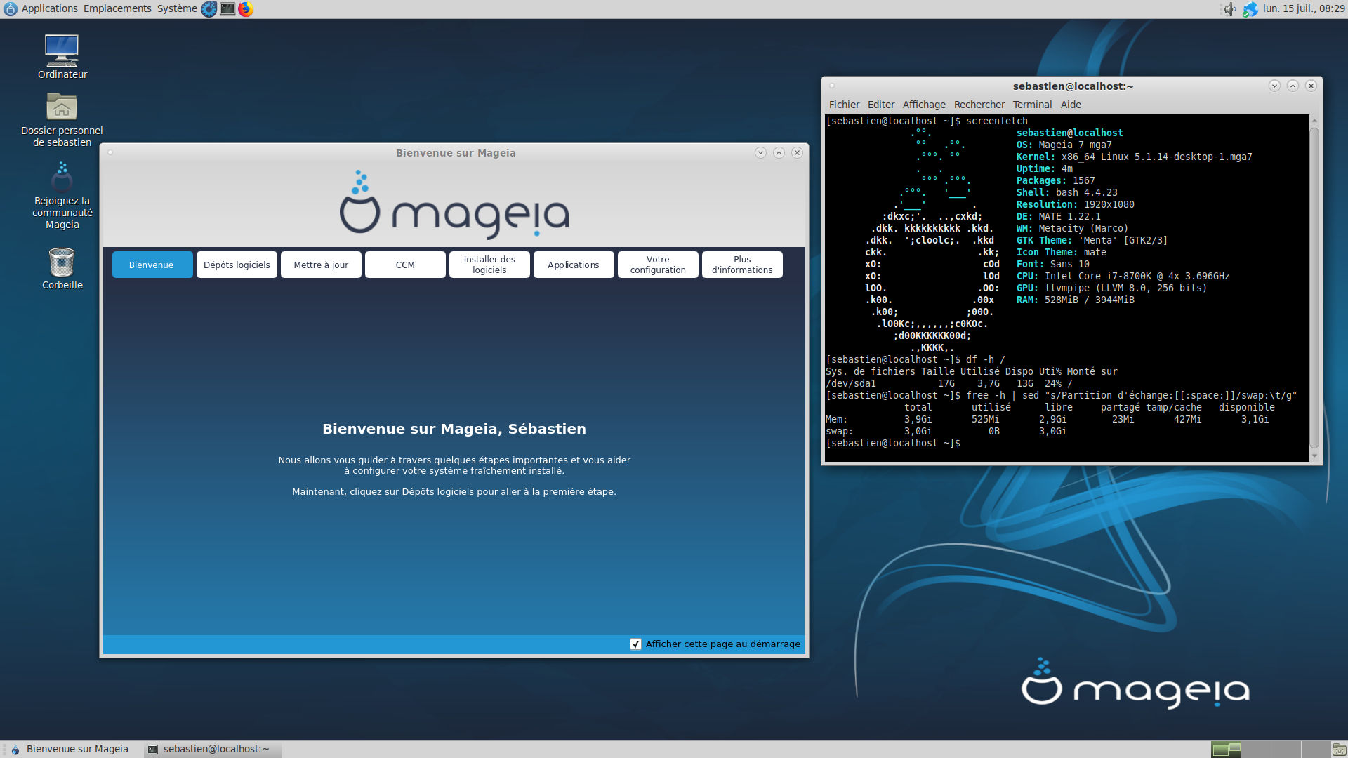Open the terminal Affichage menu
This screenshot has height=758, width=1348.
[924, 105]
